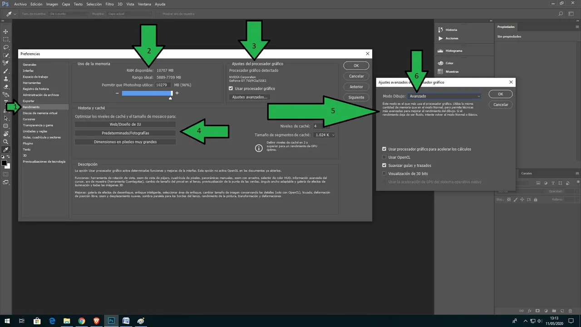Click Cancelar in the Preferencias dialog
The image size is (581, 327).
coord(356,76)
